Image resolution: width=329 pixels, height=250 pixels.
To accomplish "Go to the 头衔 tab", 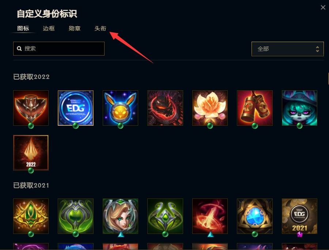I will pyautogui.click(x=100, y=28).
